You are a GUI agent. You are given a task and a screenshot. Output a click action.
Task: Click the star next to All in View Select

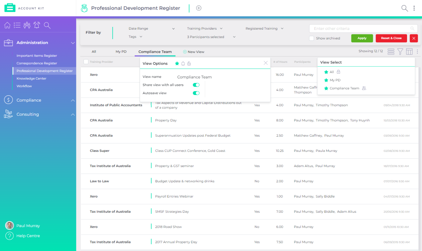[326, 72]
